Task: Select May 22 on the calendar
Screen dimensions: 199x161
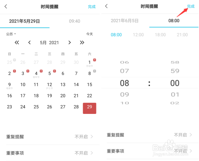Action: tap(89, 96)
